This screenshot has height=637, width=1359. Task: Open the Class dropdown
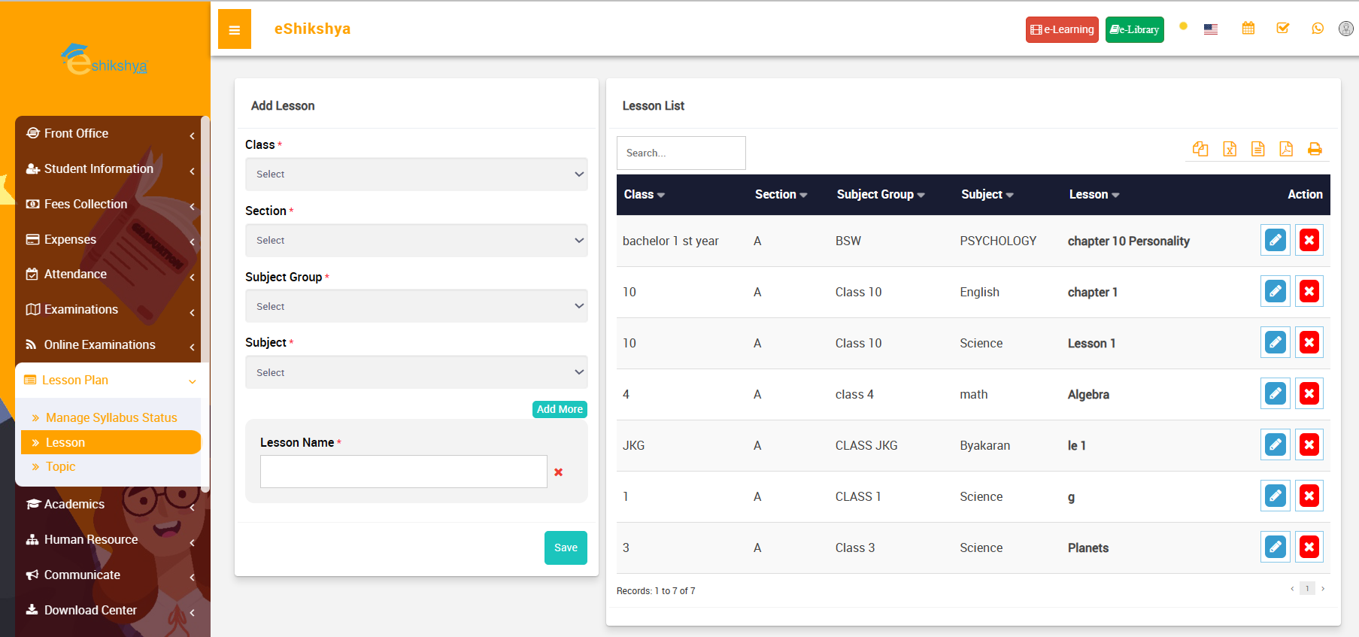416,174
